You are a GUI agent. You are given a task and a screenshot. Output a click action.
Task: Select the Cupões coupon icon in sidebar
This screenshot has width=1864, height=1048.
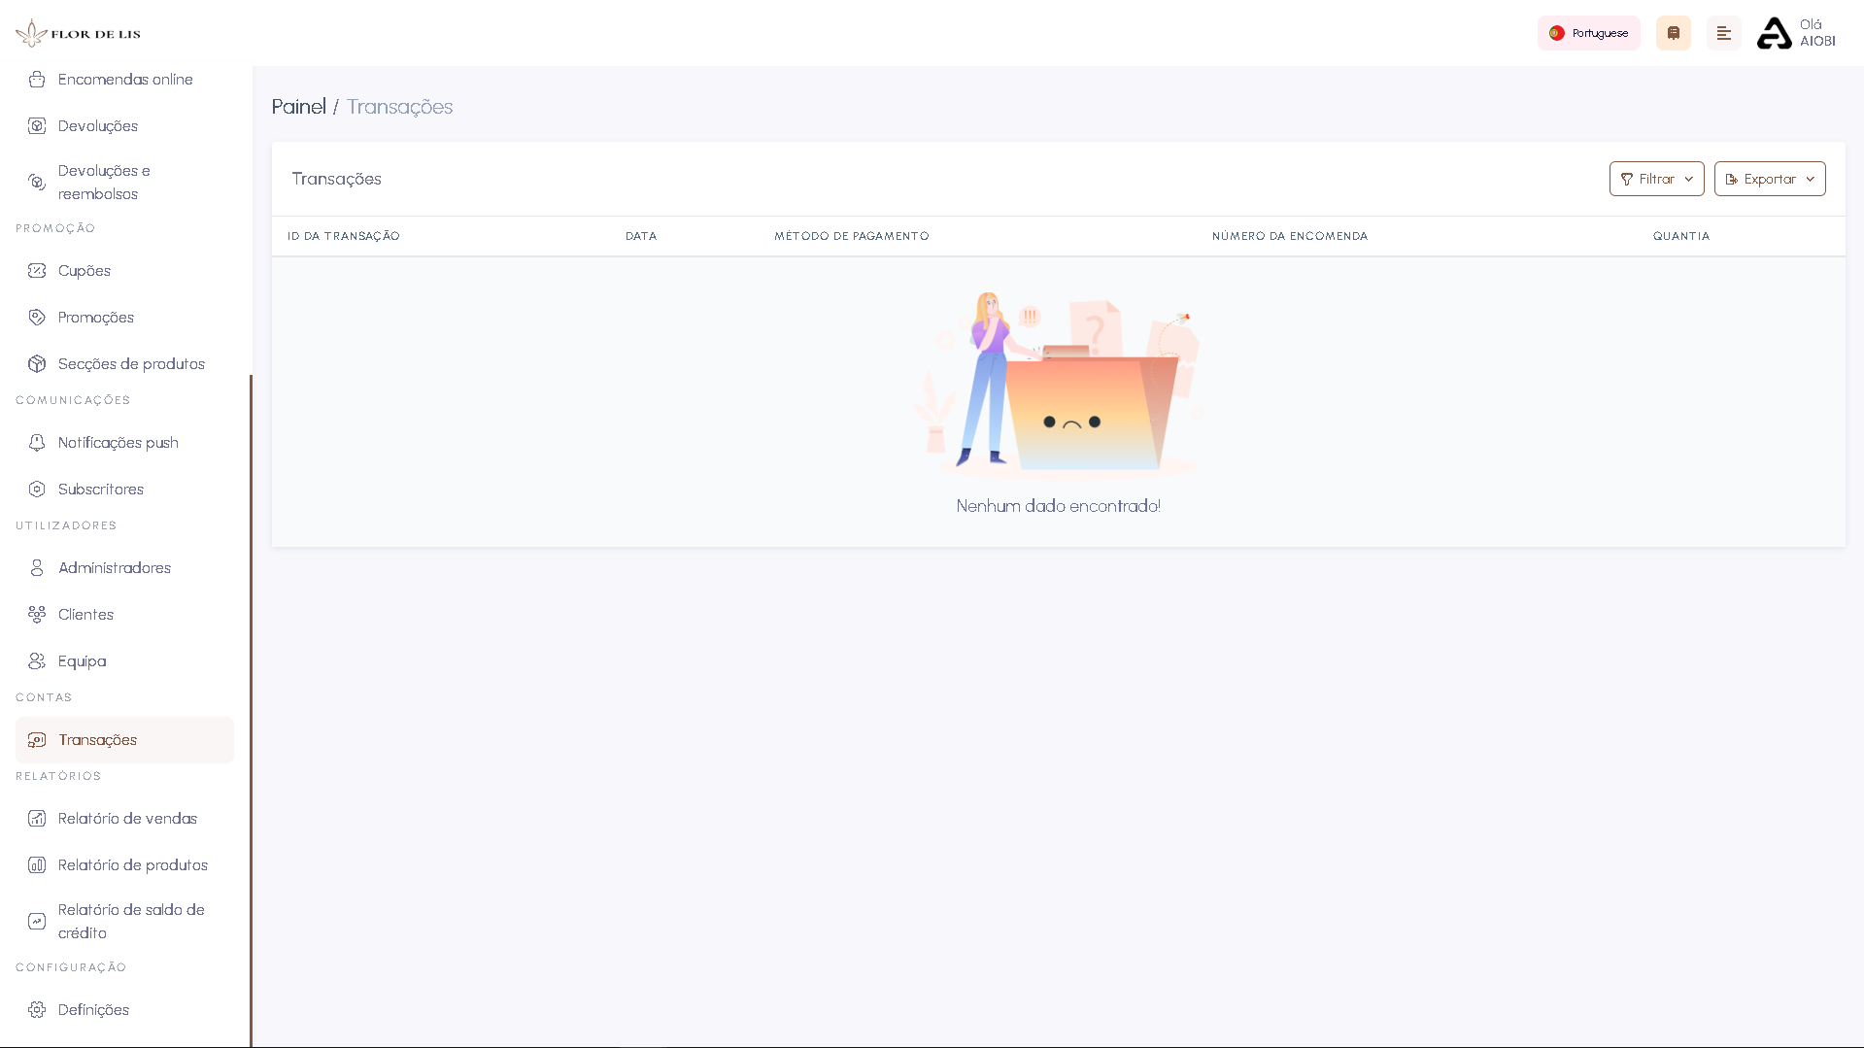coord(37,271)
